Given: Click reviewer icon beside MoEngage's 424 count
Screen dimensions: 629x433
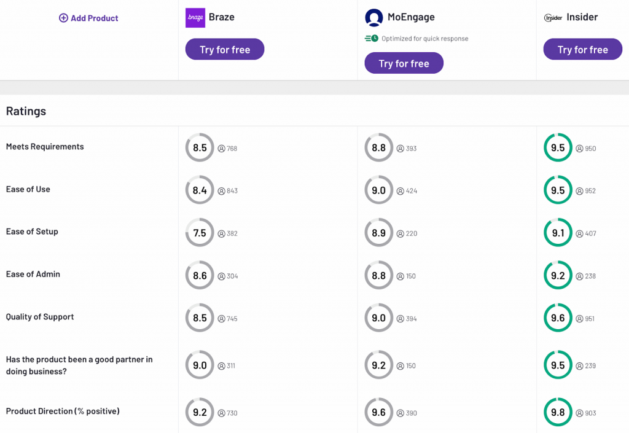Looking at the screenshot, I should 400,191.
